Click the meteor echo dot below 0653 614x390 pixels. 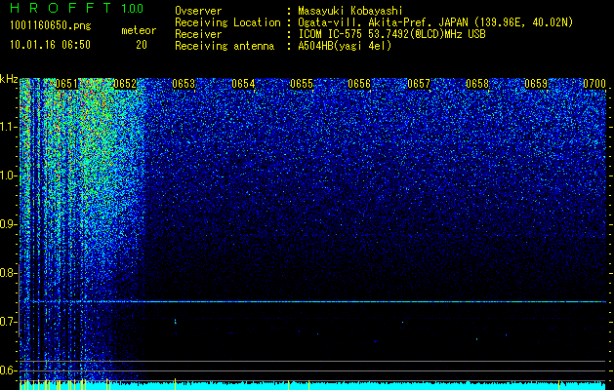(175, 322)
